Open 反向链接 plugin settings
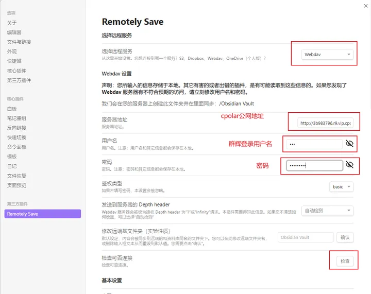The width and height of the screenshot is (371, 294). 16,128
